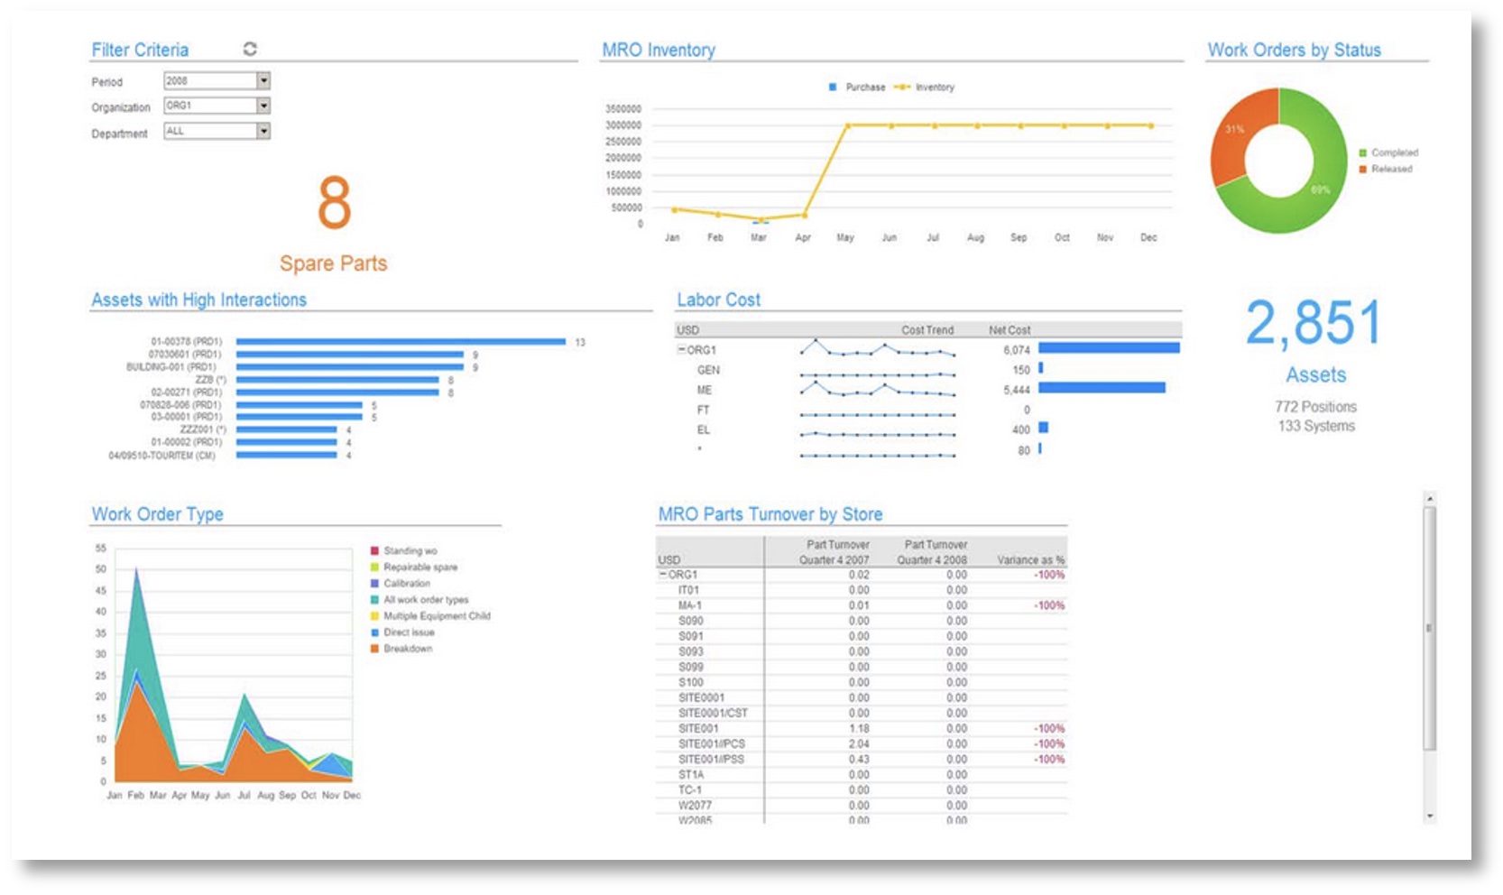This screenshot has height=895, width=1503.
Task: Toggle the Released series in status legend
Action: click(x=1363, y=169)
